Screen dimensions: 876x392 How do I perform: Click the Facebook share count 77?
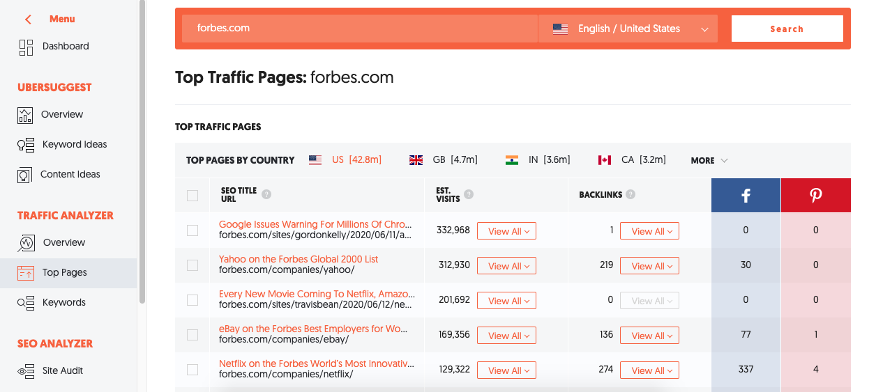pyautogui.click(x=746, y=335)
